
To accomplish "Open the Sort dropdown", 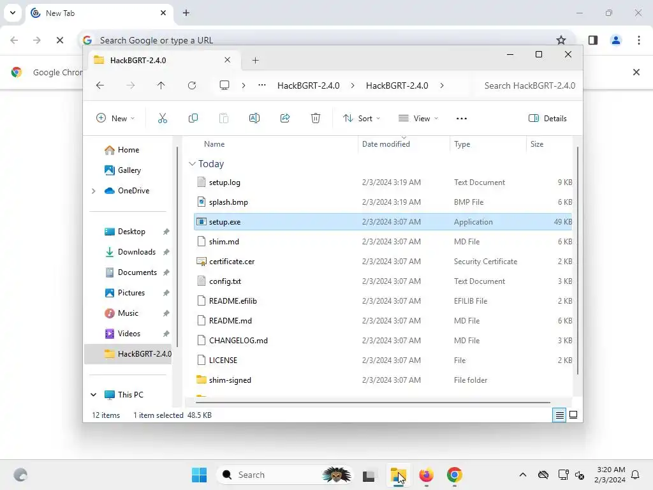I will pos(362,118).
